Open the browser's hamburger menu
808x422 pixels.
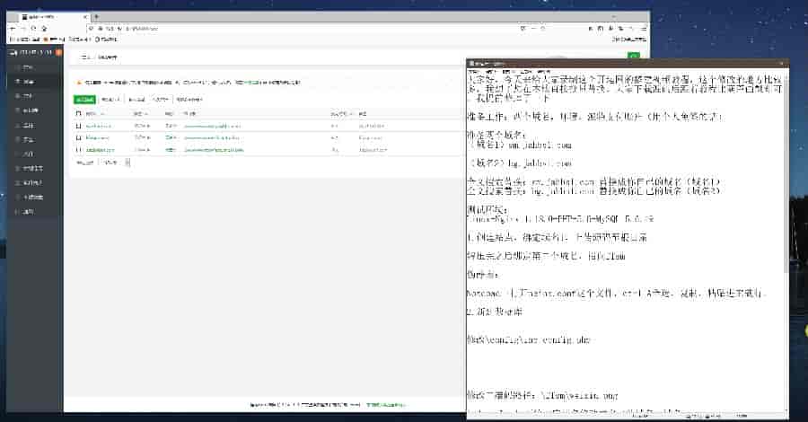point(645,29)
